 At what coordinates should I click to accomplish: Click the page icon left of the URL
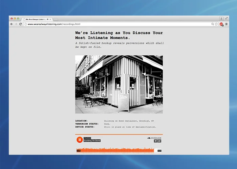pos(25,24)
